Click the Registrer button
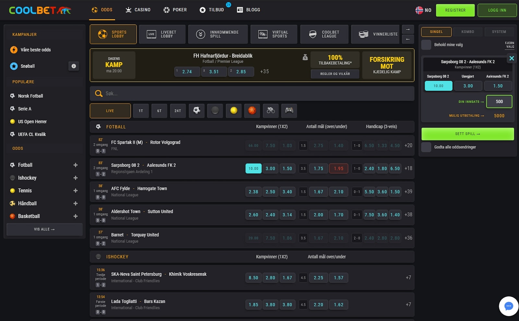 point(455,10)
